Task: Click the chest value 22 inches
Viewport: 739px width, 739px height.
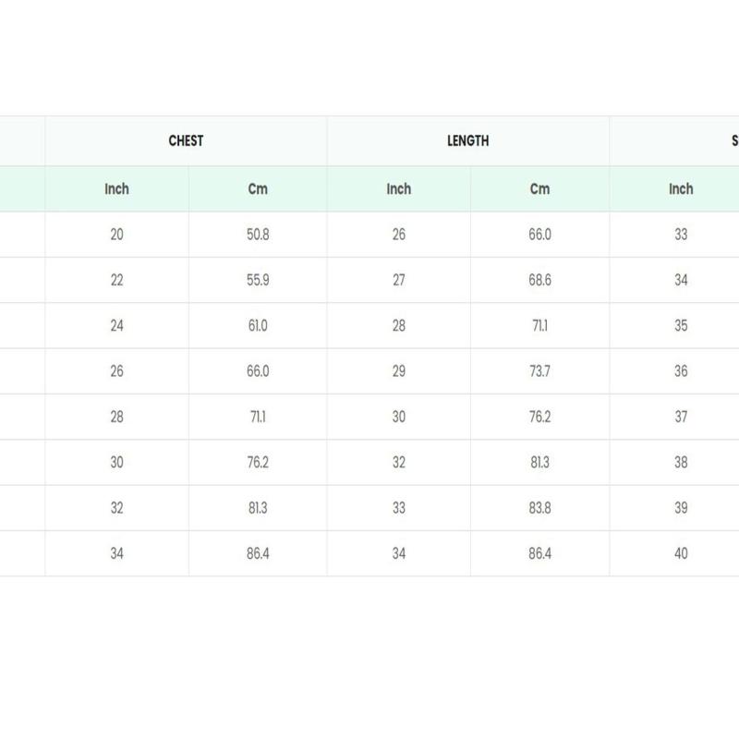Action: point(116,280)
